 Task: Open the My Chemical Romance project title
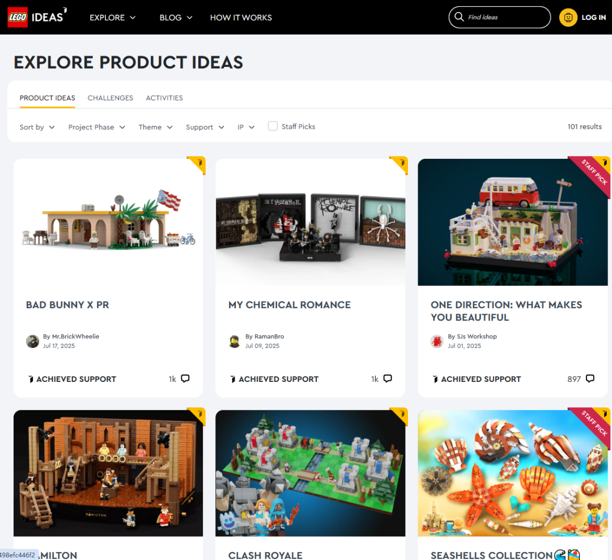(x=290, y=305)
